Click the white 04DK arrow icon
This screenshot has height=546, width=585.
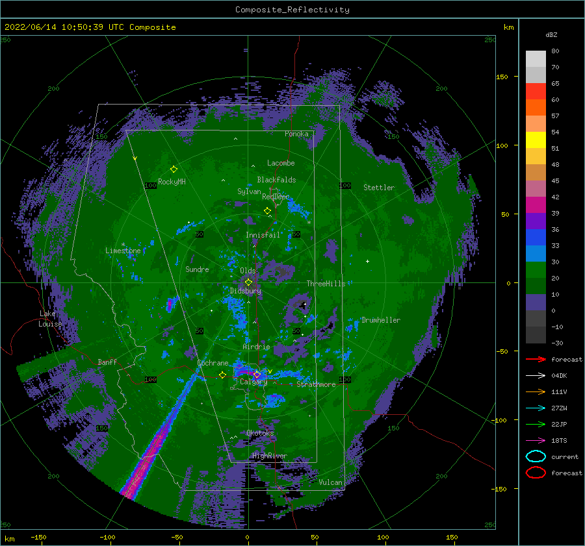click(x=536, y=376)
